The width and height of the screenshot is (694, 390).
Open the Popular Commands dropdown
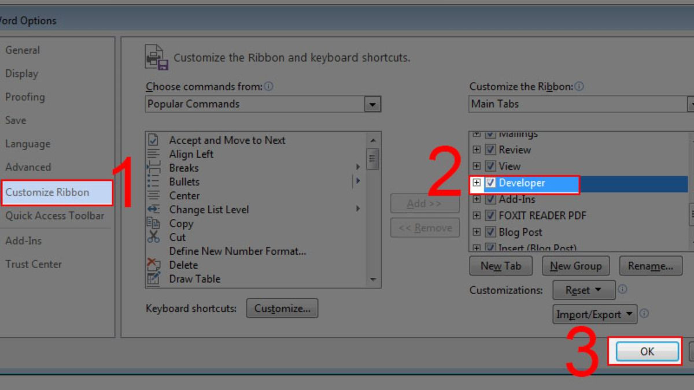(x=374, y=104)
